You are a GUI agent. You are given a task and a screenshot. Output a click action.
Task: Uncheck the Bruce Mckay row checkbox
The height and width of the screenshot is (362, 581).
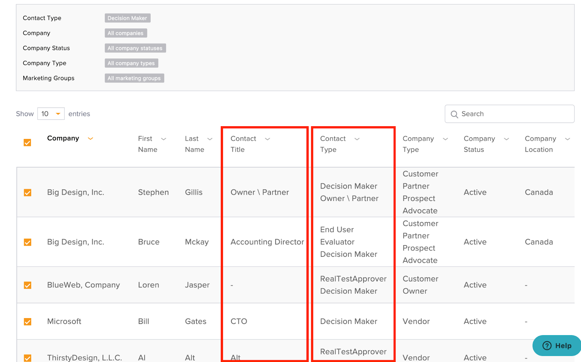pyautogui.click(x=27, y=242)
